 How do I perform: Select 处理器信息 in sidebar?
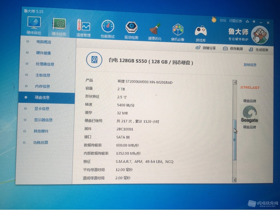45,64
